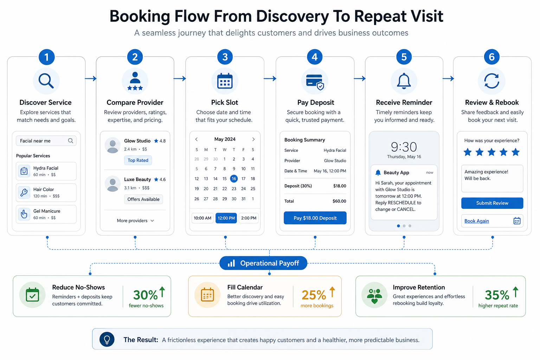Viewport: 540px width, 360px height.
Task: Click the Pay Deposit card icon
Action: pos(315,82)
